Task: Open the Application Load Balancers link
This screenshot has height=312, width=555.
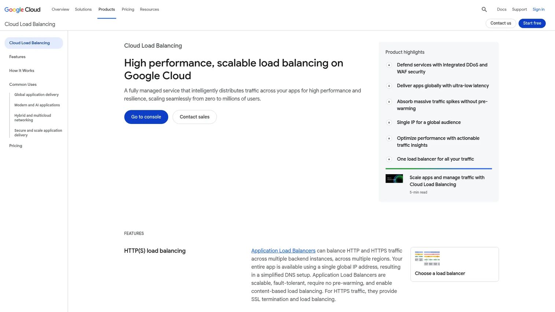Action: tap(283, 251)
